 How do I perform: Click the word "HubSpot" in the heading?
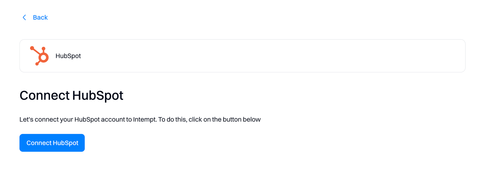pos(98,95)
